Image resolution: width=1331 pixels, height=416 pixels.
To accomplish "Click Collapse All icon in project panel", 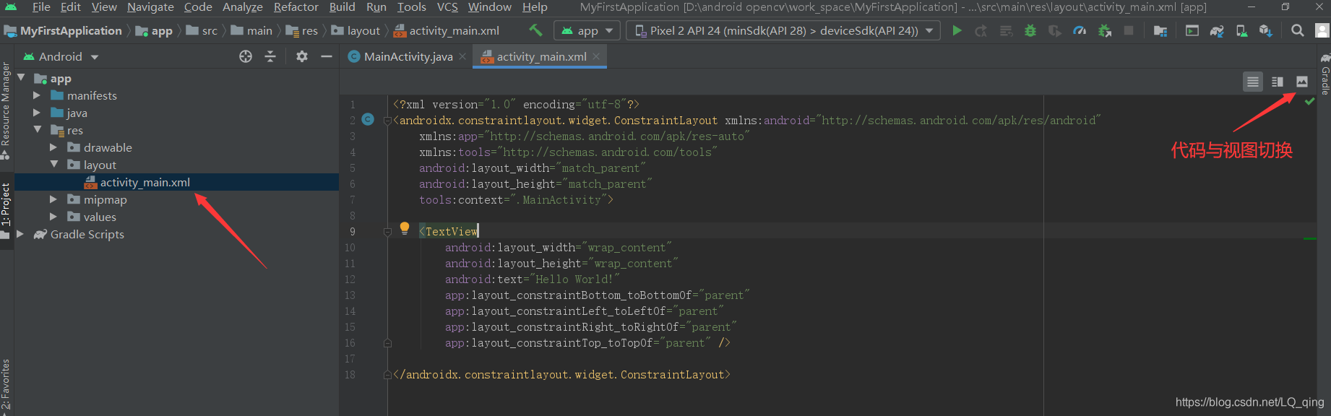I will [270, 56].
